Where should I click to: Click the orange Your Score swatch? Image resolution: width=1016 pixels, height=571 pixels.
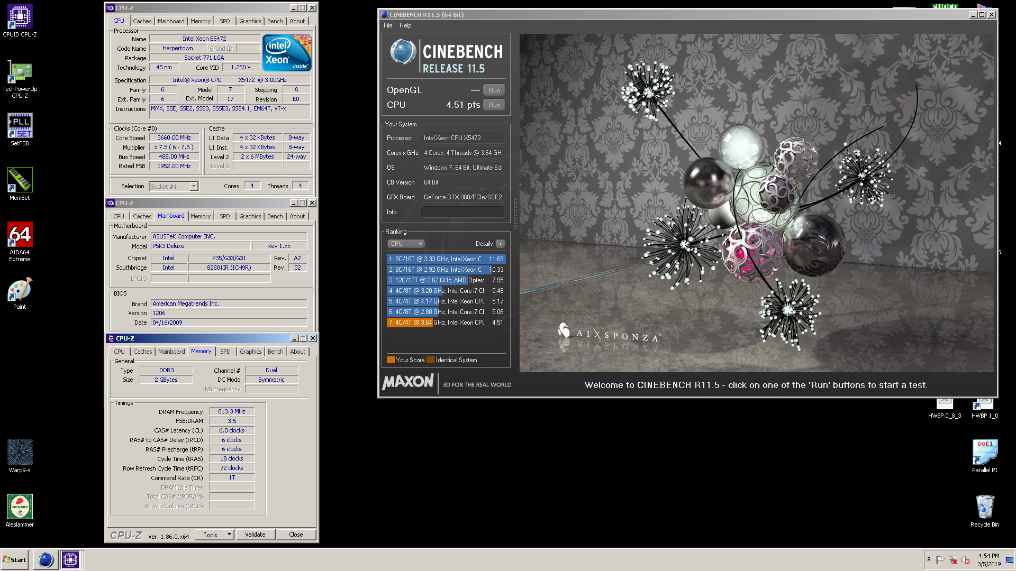click(x=391, y=360)
